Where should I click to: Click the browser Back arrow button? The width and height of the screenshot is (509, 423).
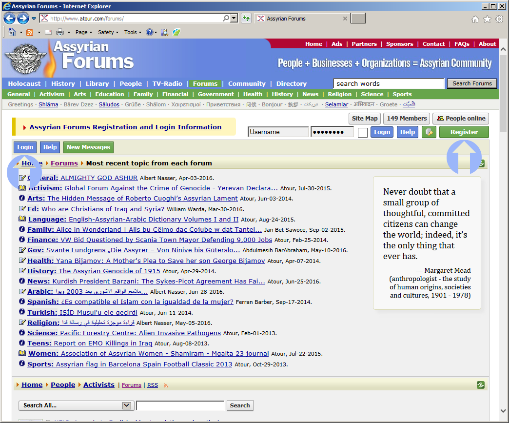pyautogui.click(x=9, y=19)
